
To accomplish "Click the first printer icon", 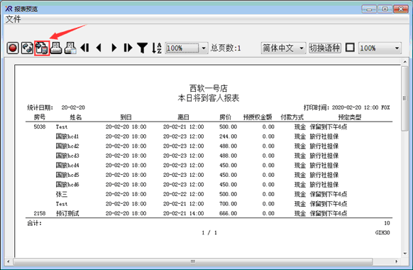I will [x=56, y=48].
